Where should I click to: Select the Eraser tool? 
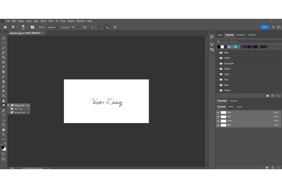[x=3, y=91]
